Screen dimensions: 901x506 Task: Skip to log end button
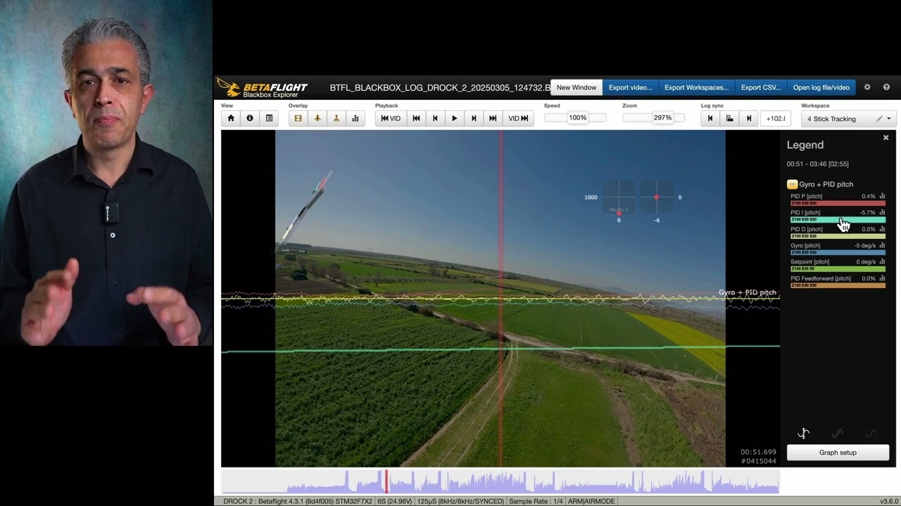coord(493,118)
